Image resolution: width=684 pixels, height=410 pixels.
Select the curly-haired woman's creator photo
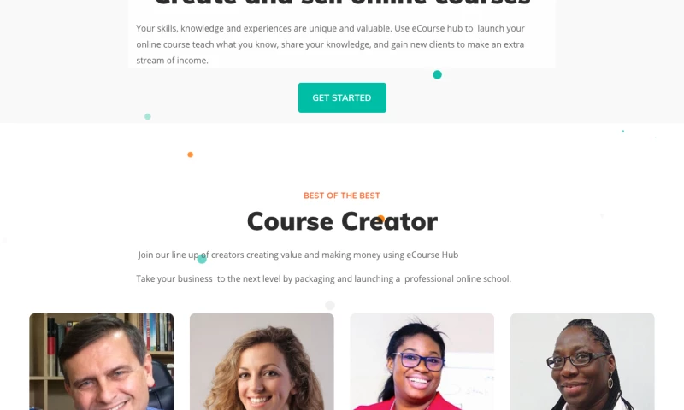262,361
